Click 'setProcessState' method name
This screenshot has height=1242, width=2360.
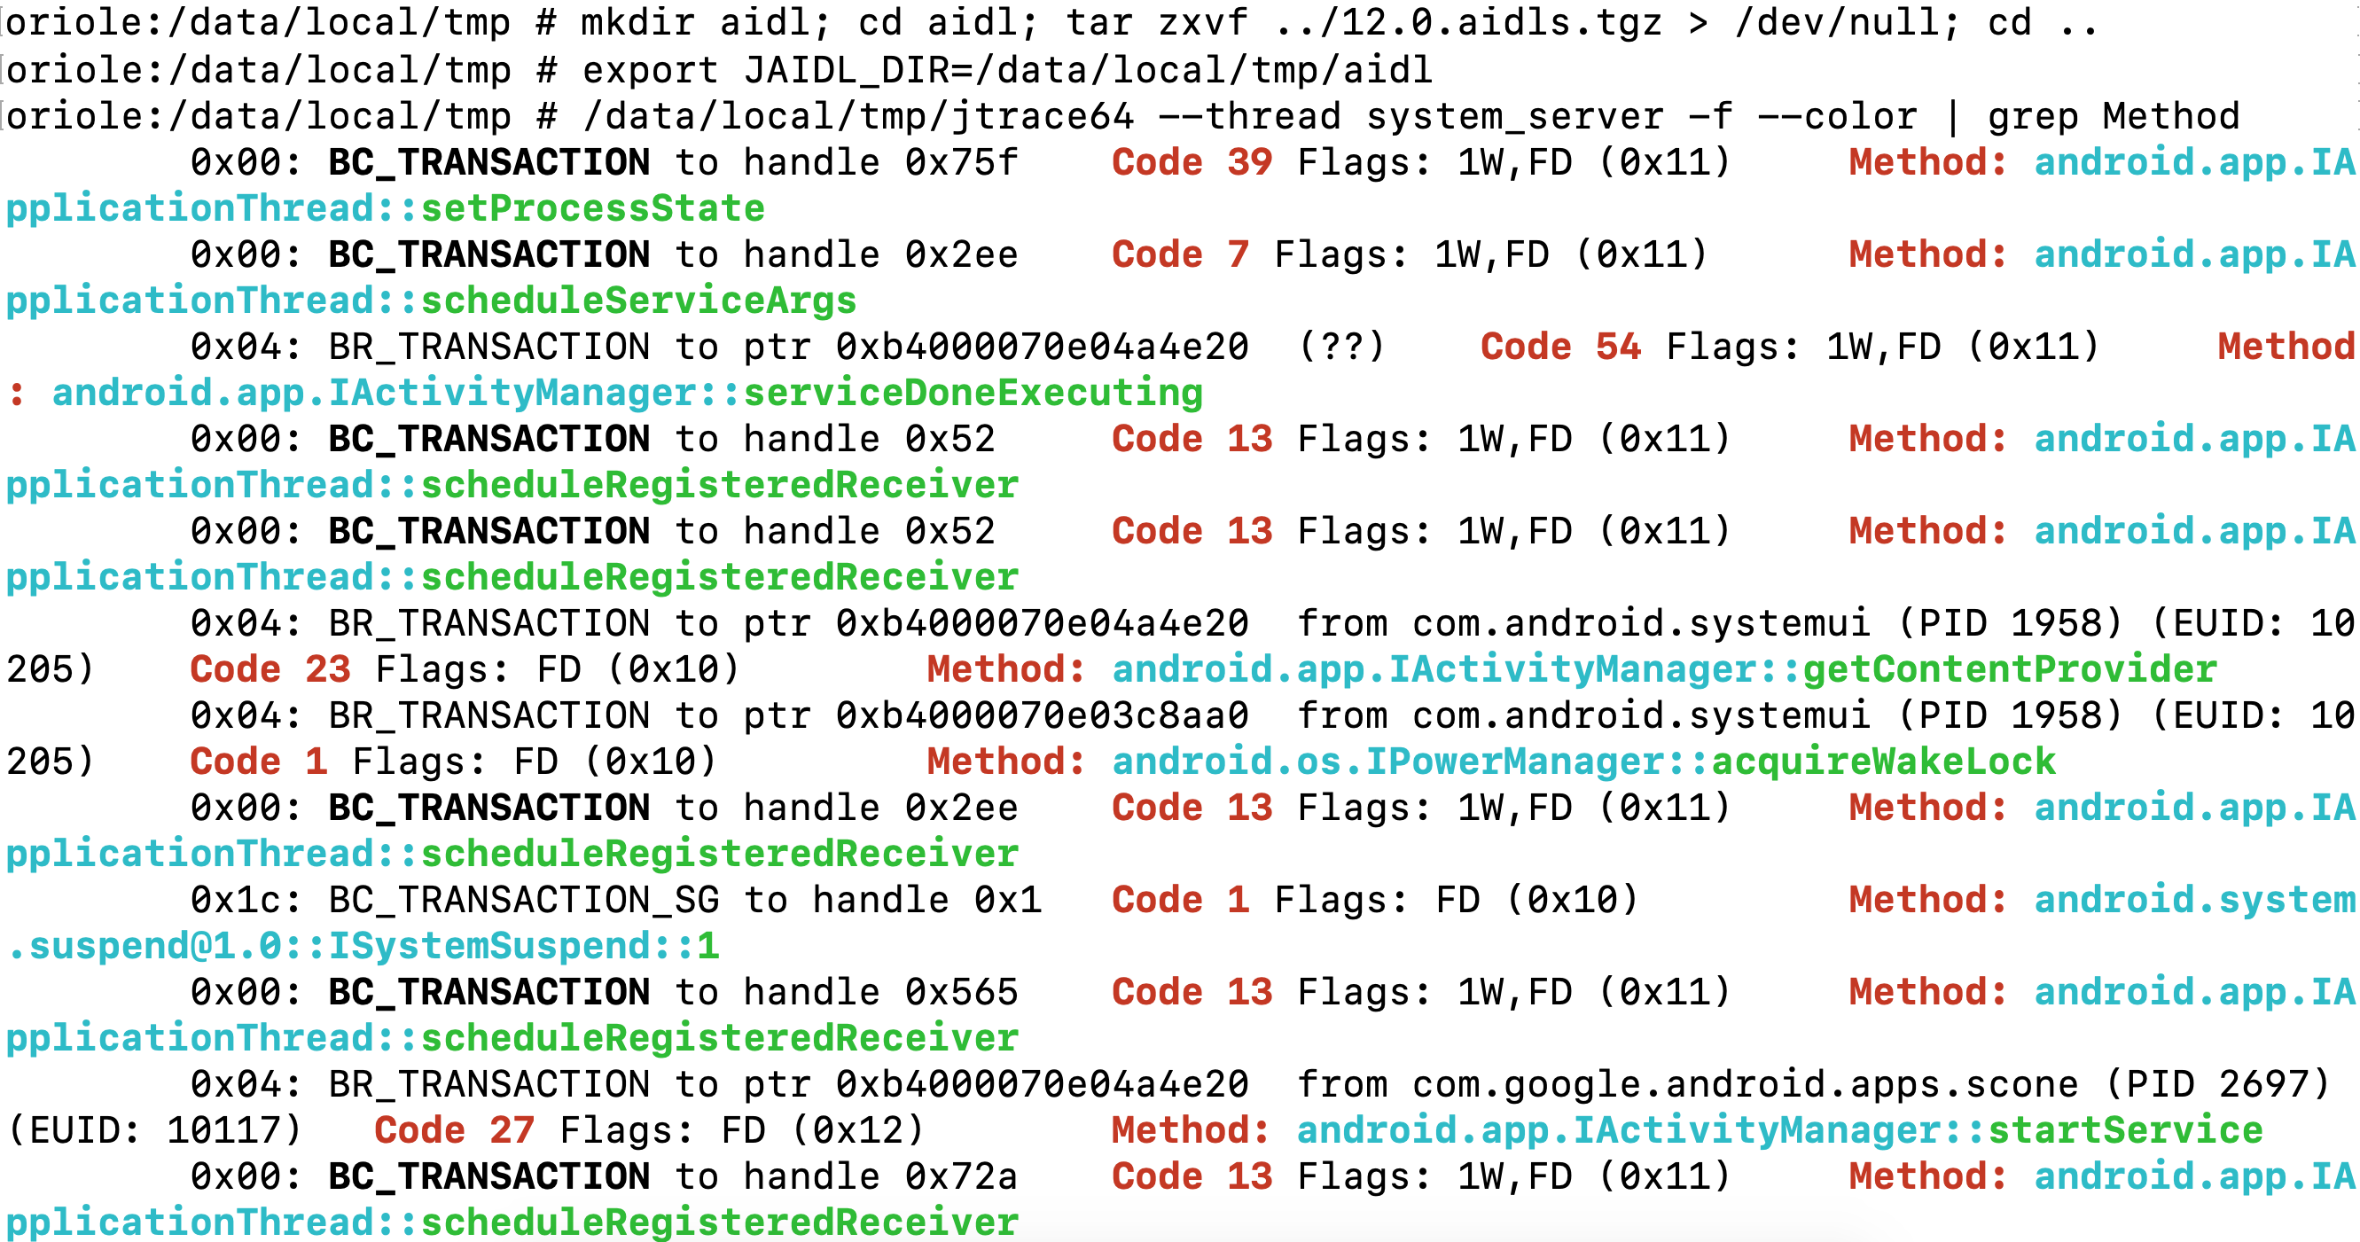pos(593,209)
